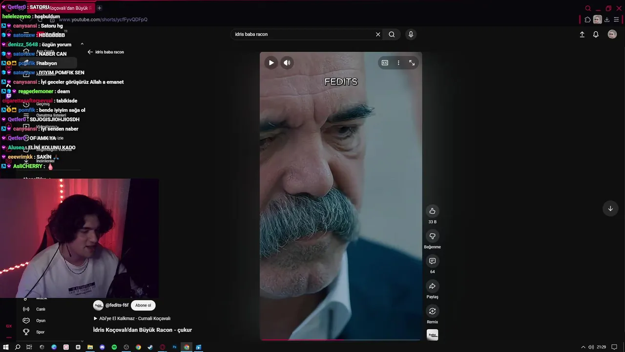Open browser extensions puzzle icon
Screen dimensions: 625x352
pos(587,20)
